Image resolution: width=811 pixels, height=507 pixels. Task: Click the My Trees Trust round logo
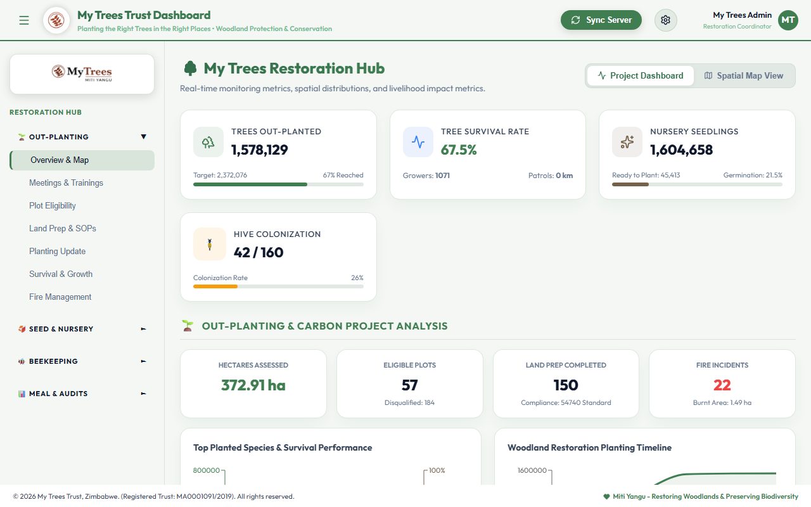pos(56,20)
